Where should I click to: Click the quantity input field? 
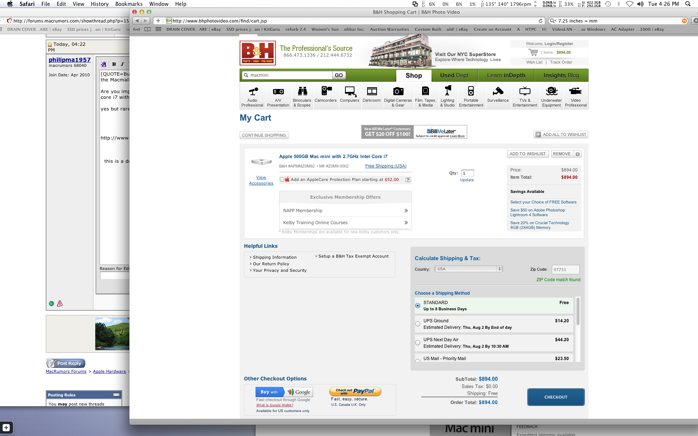click(468, 173)
